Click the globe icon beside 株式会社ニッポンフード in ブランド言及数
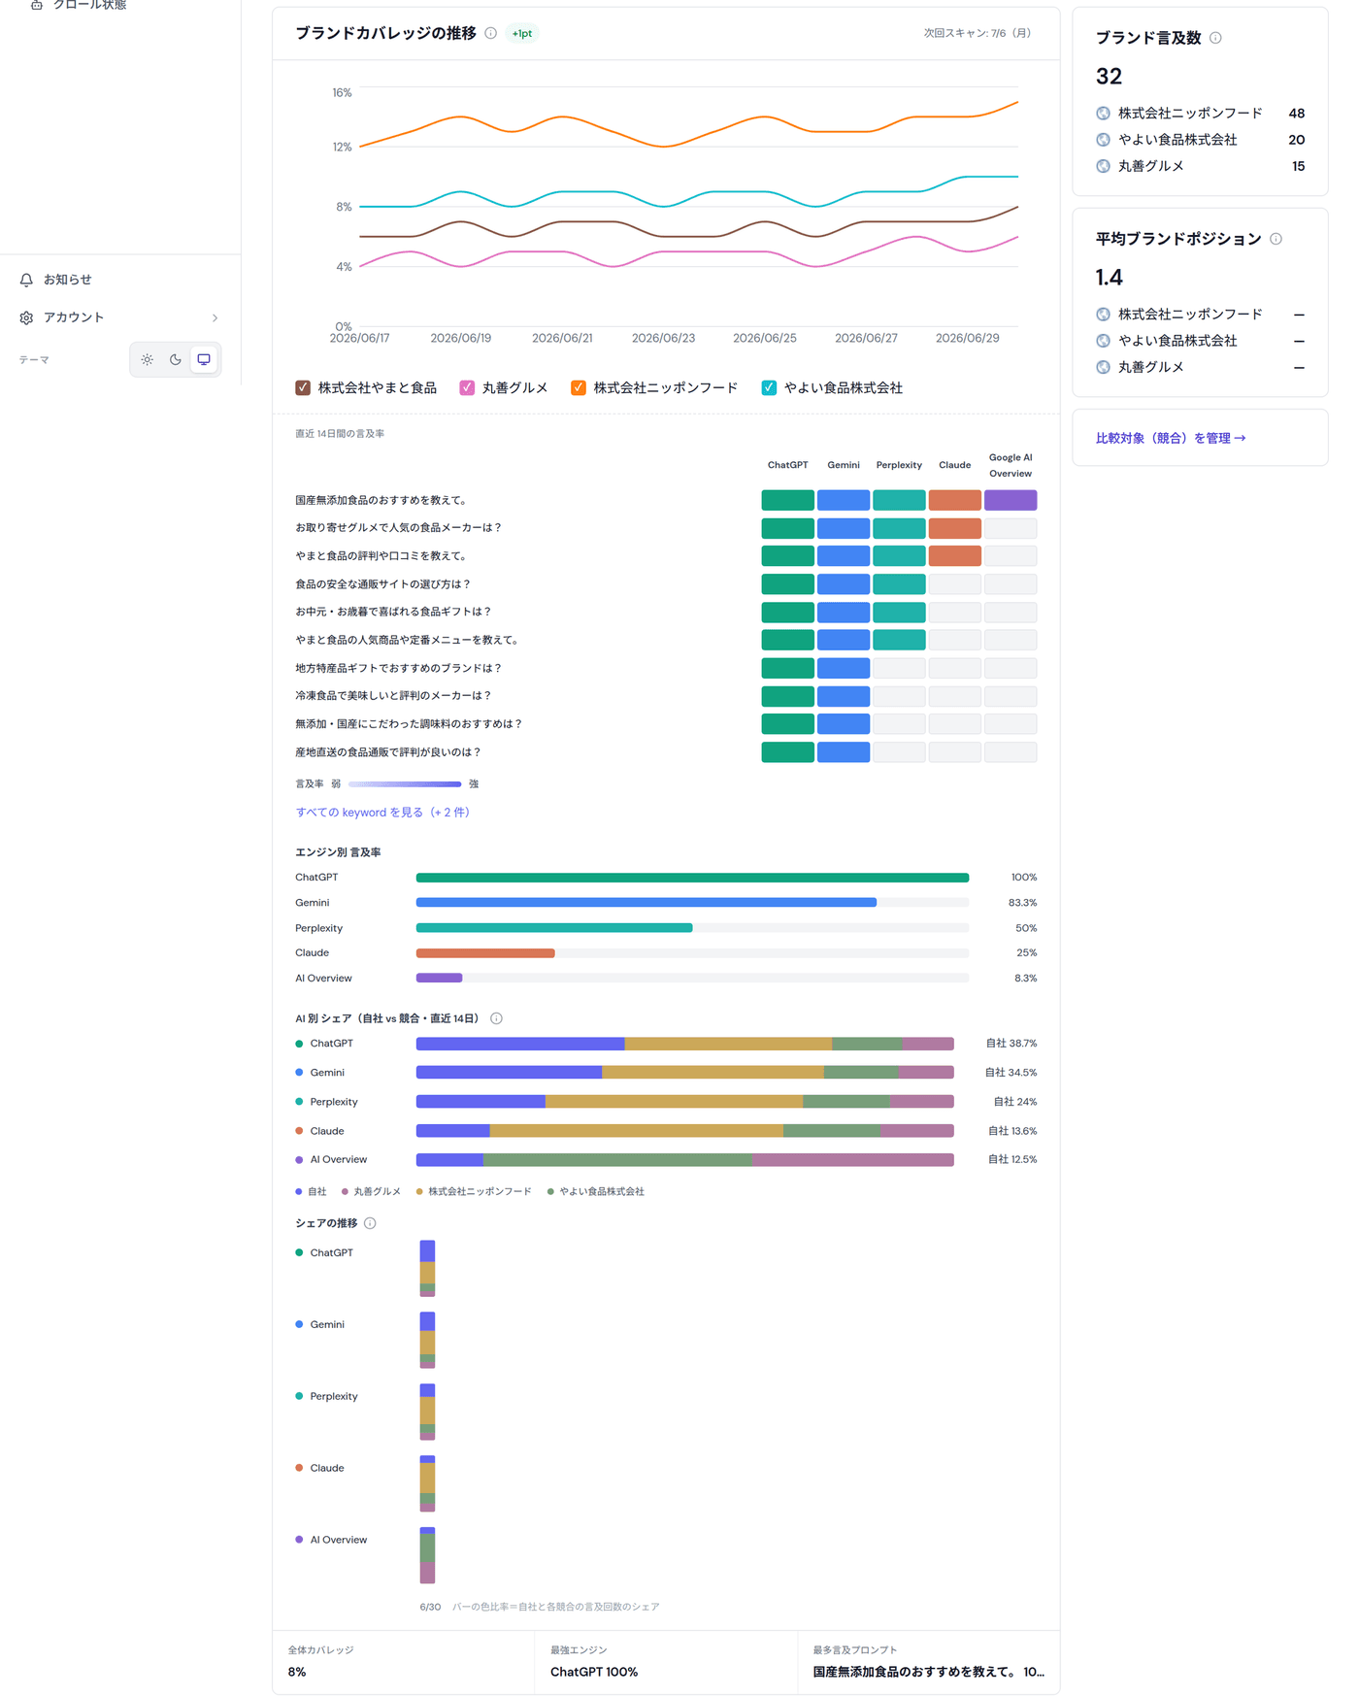Screen dimensions: 1359x1696 tap(1103, 114)
